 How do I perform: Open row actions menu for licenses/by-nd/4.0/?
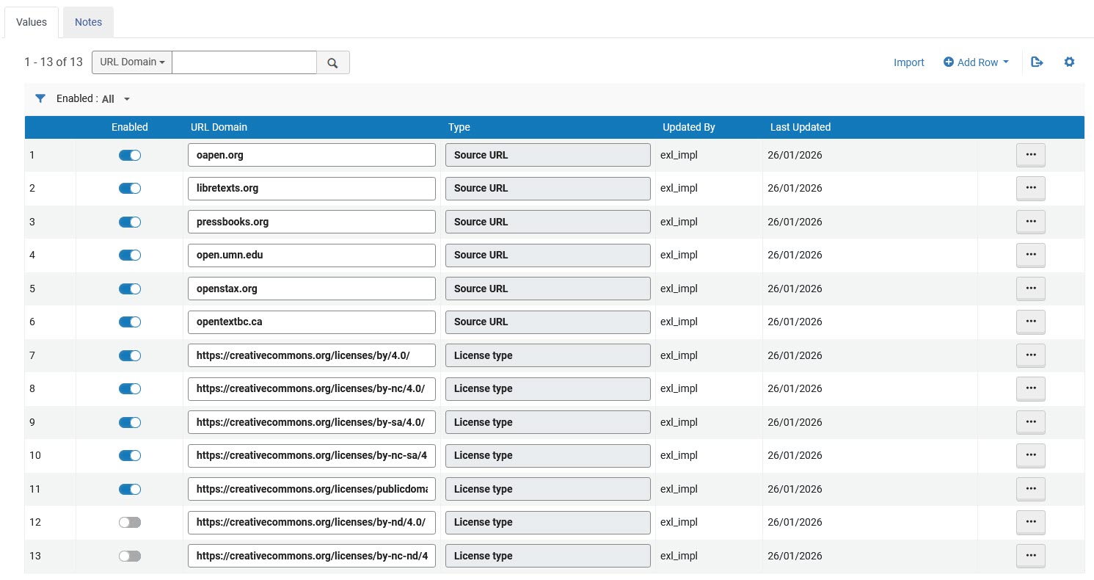click(1030, 522)
